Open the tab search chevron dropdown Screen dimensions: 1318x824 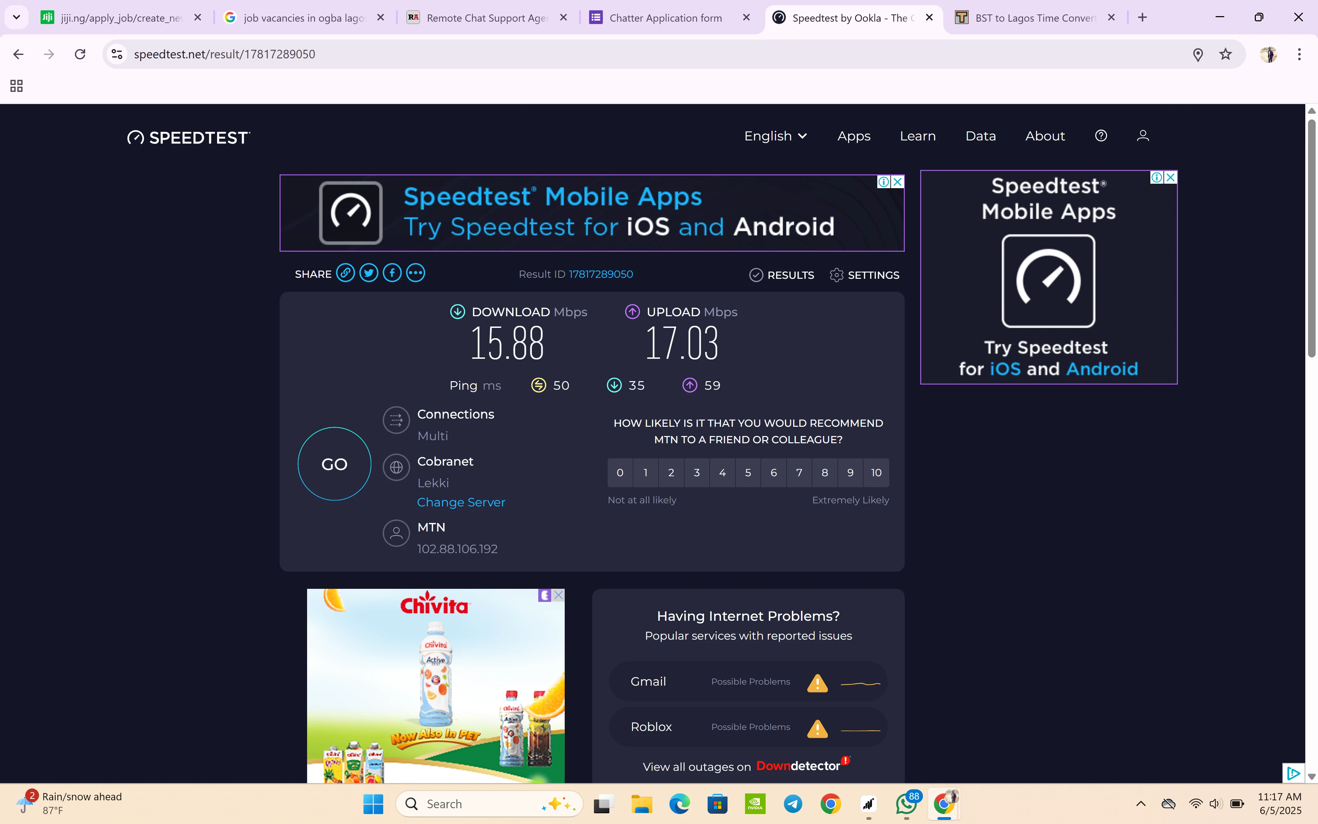pos(16,18)
